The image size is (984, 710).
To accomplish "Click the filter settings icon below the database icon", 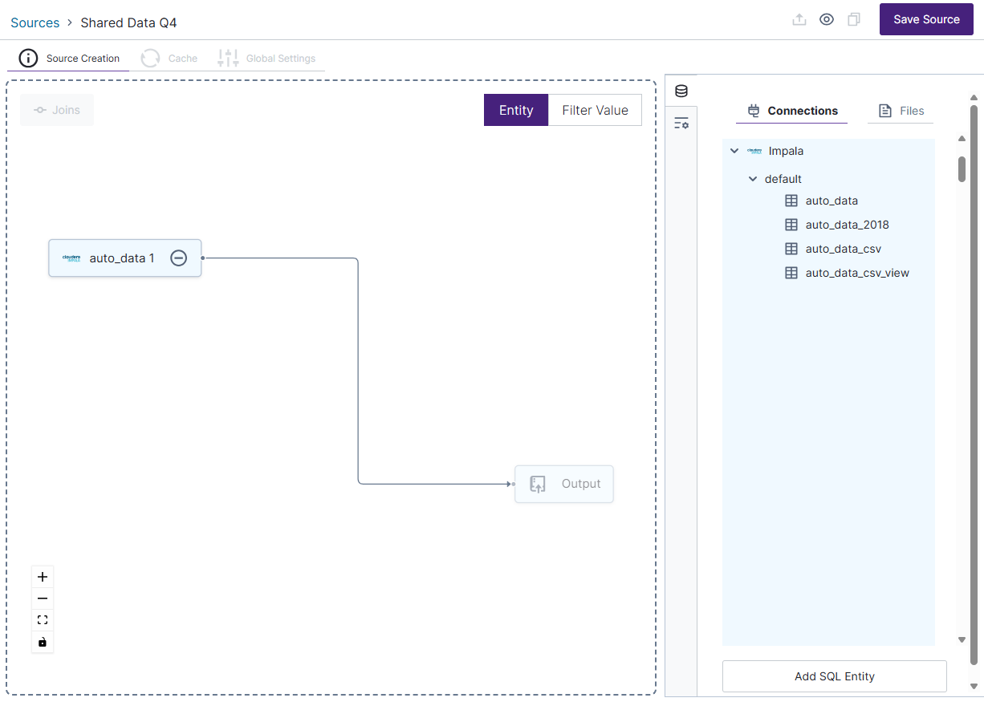I will [681, 123].
